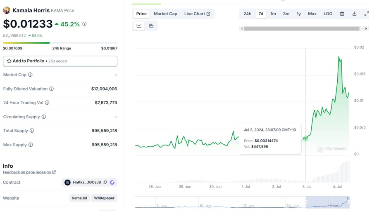
Task: Show Circulating Supply info icon
Action: tap(44, 117)
